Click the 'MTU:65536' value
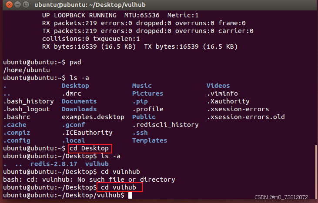The image size is (318, 203). pos(142,15)
